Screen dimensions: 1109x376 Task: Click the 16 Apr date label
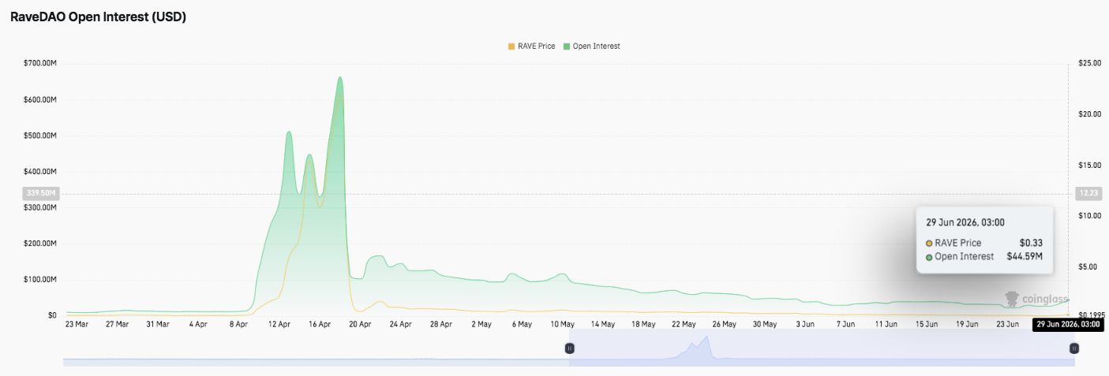coord(320,324)
